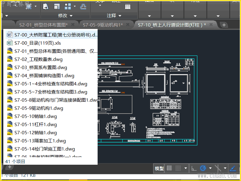Toggle ortho mode in status bar
The width and height of the screenshot is (241, 181).
point(194,168)
